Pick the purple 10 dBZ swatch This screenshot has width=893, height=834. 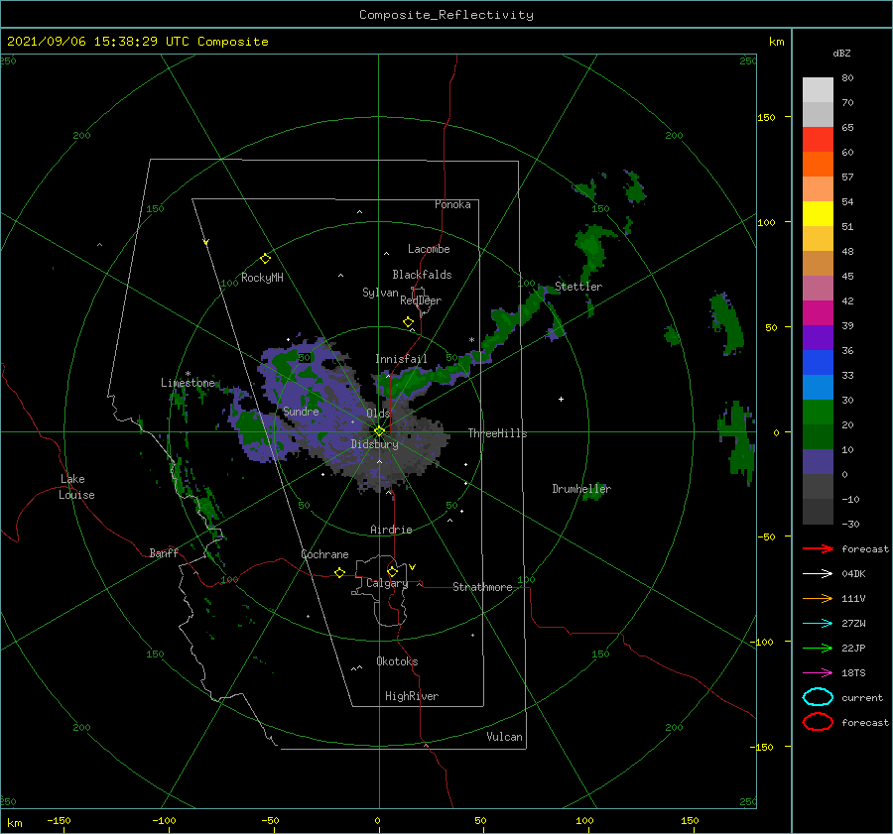pyautogui.click(x=818, y=462)
